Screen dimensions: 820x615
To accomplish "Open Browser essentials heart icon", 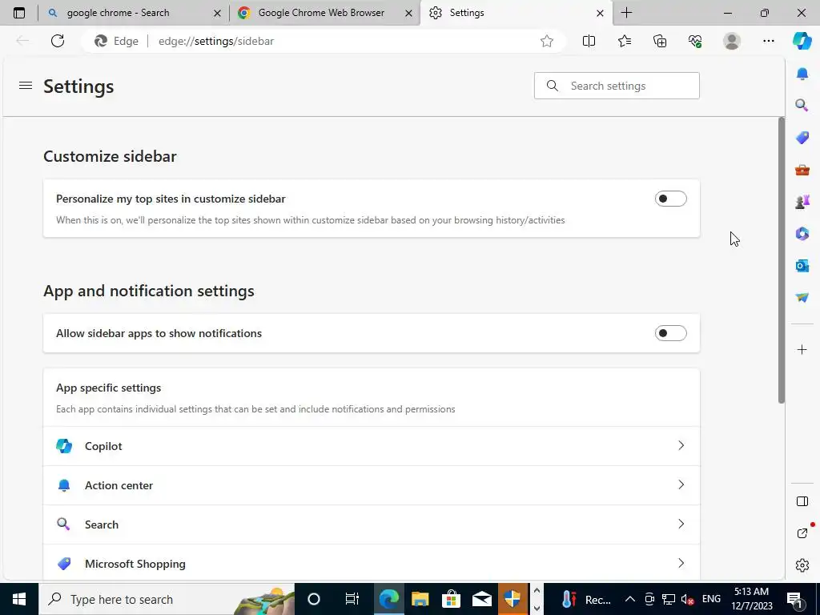I will point(695,41).
